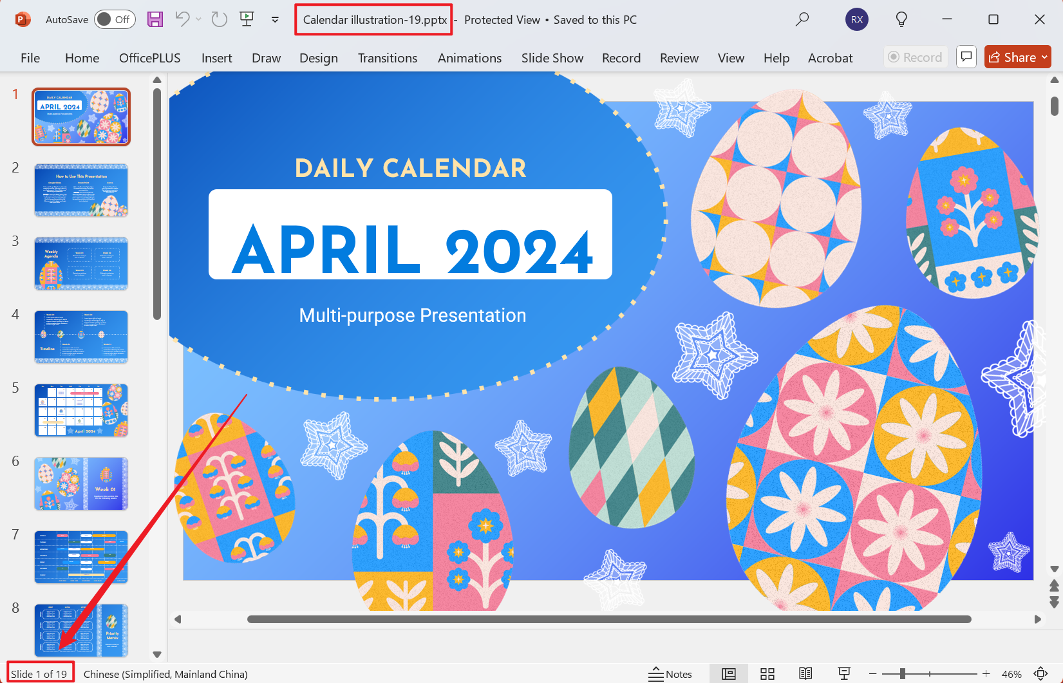This screenshot has height=683, width=1063.
Task: Switch to Reading View icon
Action: (805, 674)
